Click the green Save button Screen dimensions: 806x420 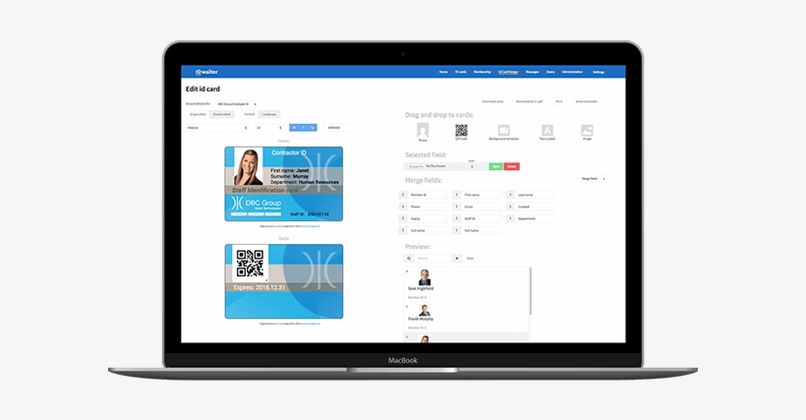(x=495, y=166)
